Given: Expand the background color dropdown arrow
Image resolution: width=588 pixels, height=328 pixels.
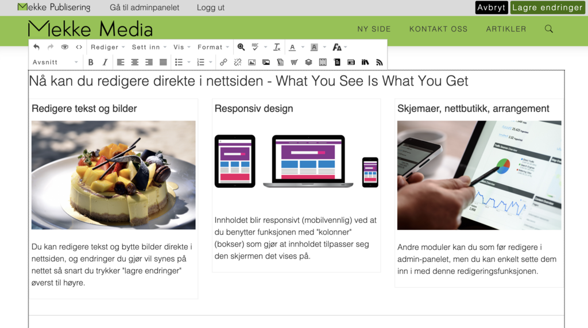Looking at the screenshot, I should (324, 47).
